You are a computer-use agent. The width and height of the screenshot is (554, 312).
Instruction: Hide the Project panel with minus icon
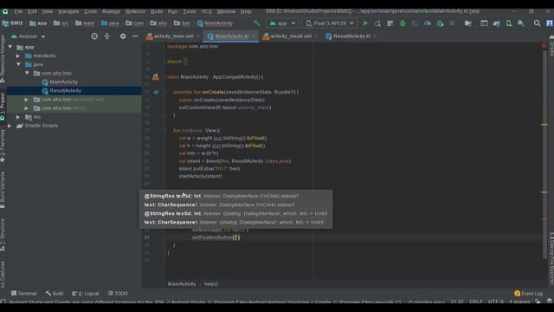(135, 36)
